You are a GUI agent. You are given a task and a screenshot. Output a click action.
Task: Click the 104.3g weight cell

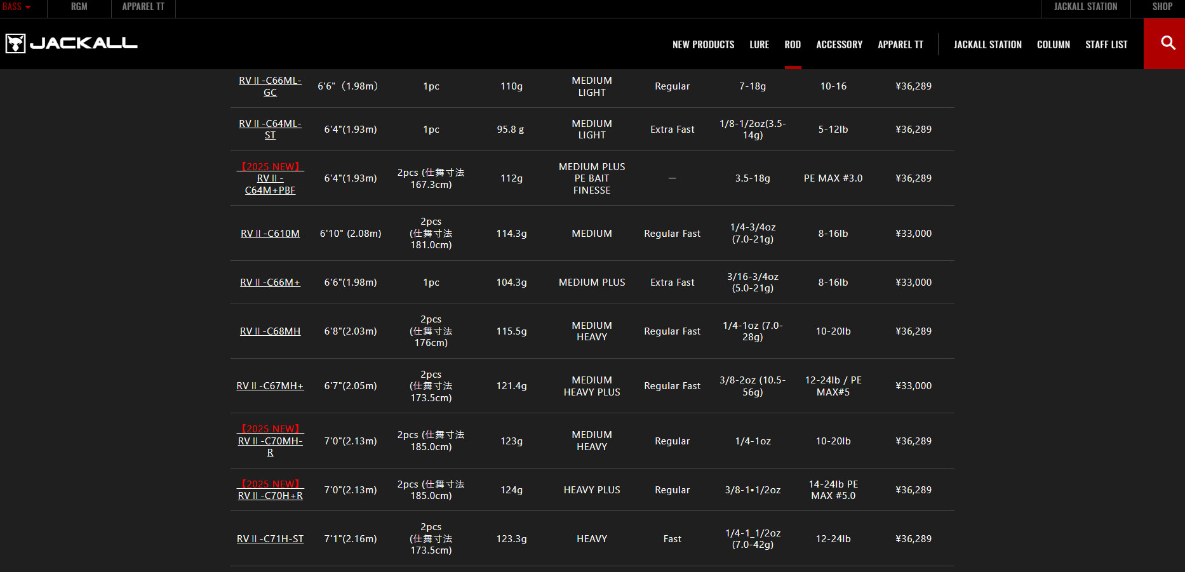pos(511,283)
